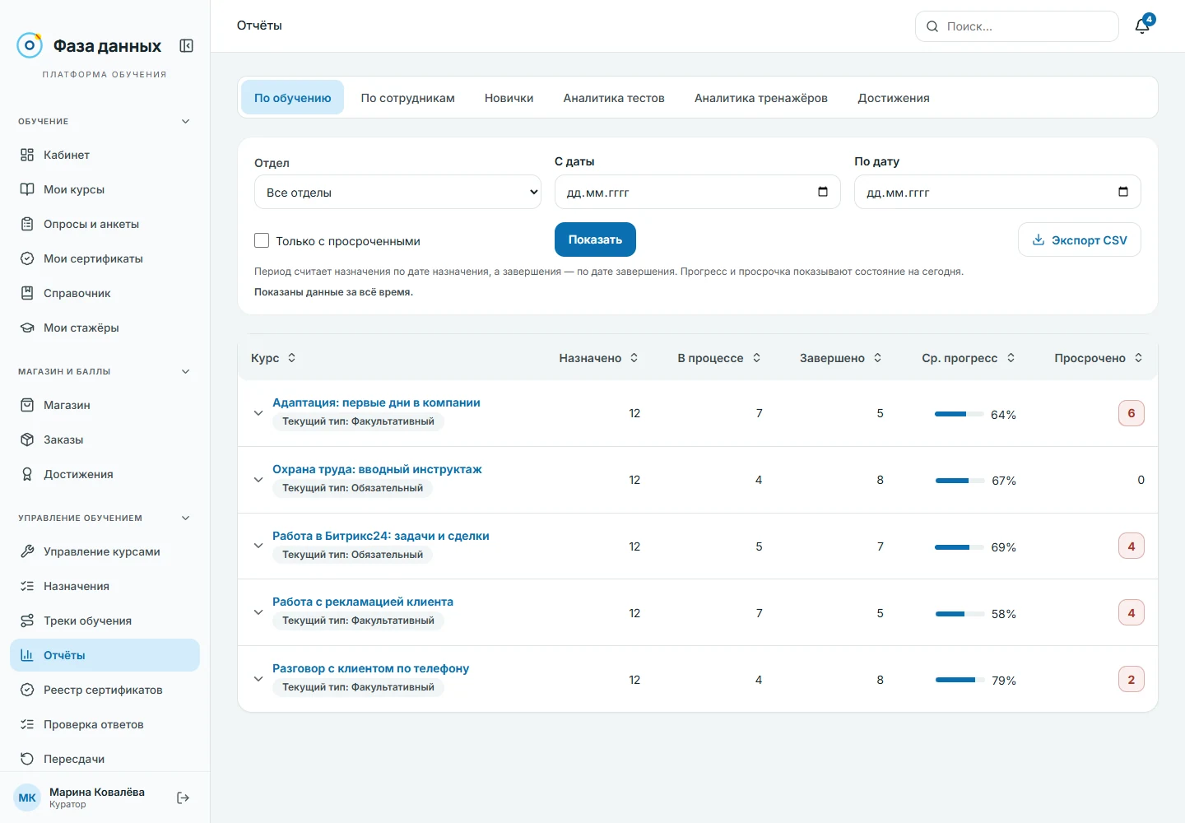
Task: Click the 64% progress bar for Адаптация
Action: [x=960, y=414]
